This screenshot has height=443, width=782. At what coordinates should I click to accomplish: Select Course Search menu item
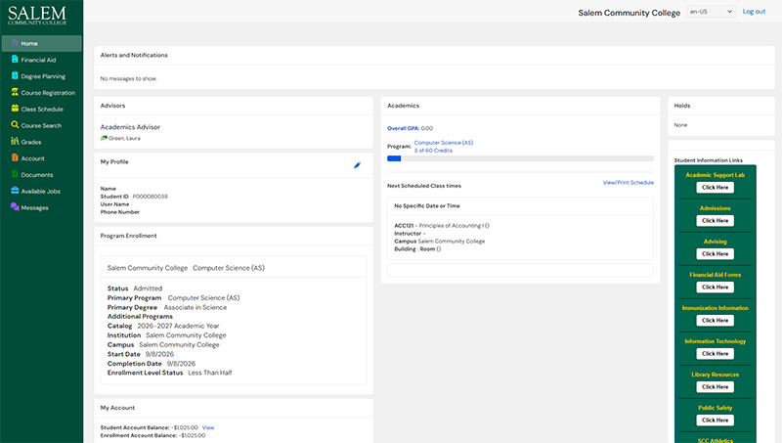click(41, 126)
